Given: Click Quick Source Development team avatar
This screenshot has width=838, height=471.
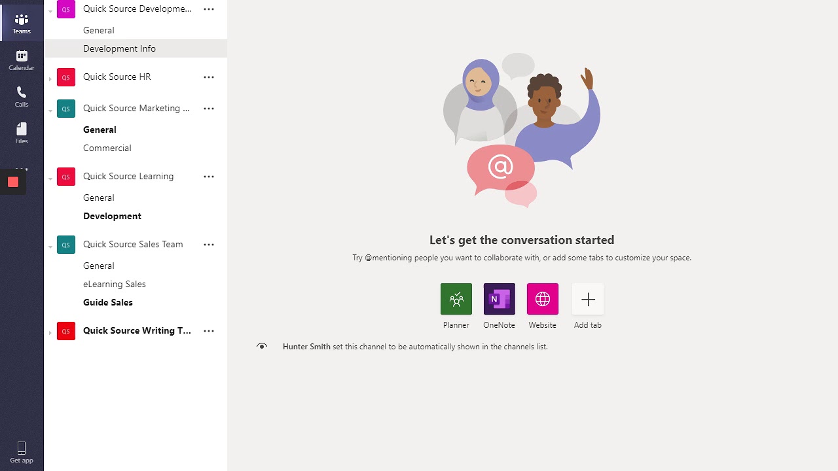Looking at the screenshot, I should click(66, 9).
